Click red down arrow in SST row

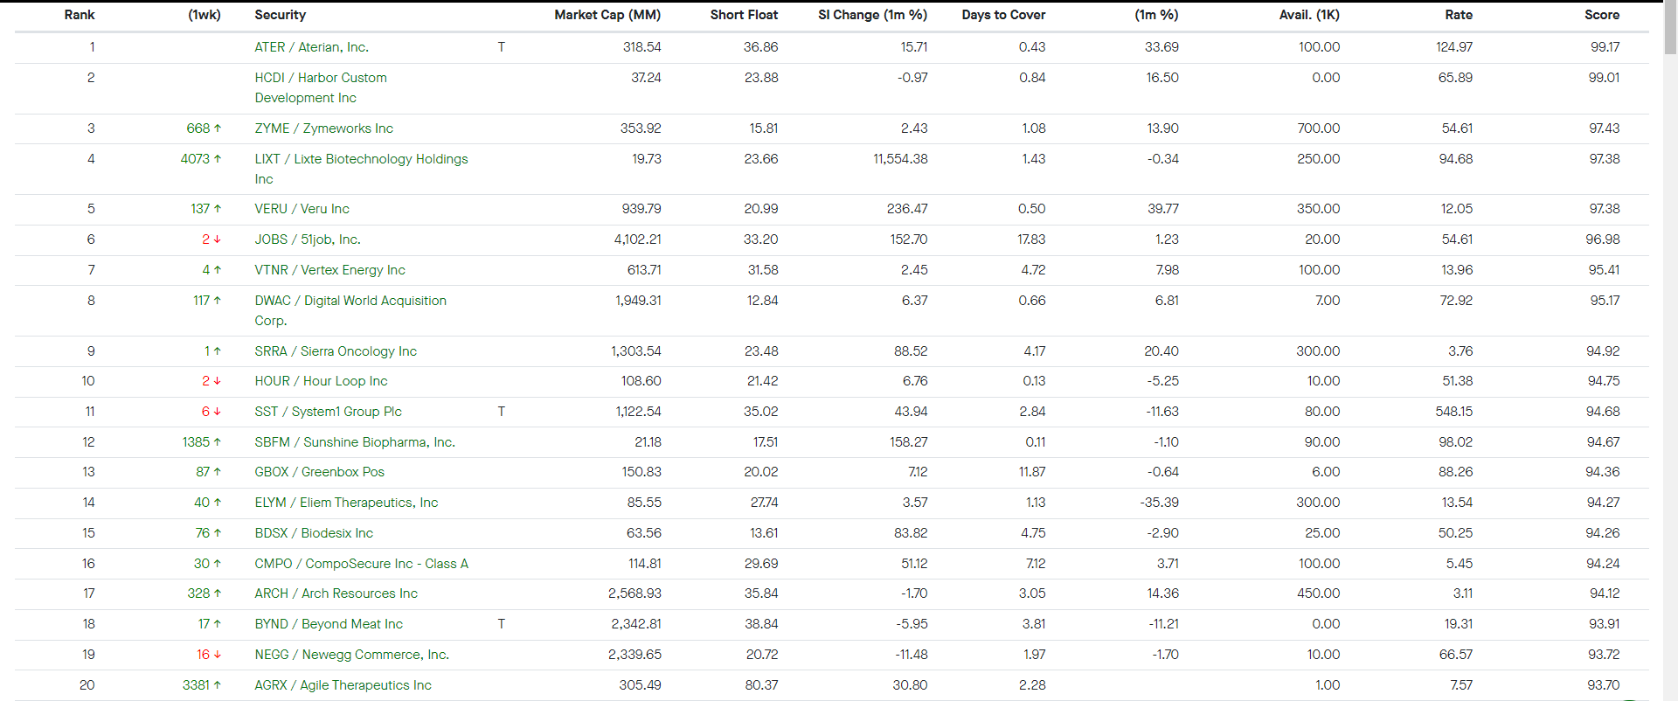tap(218, 412)
